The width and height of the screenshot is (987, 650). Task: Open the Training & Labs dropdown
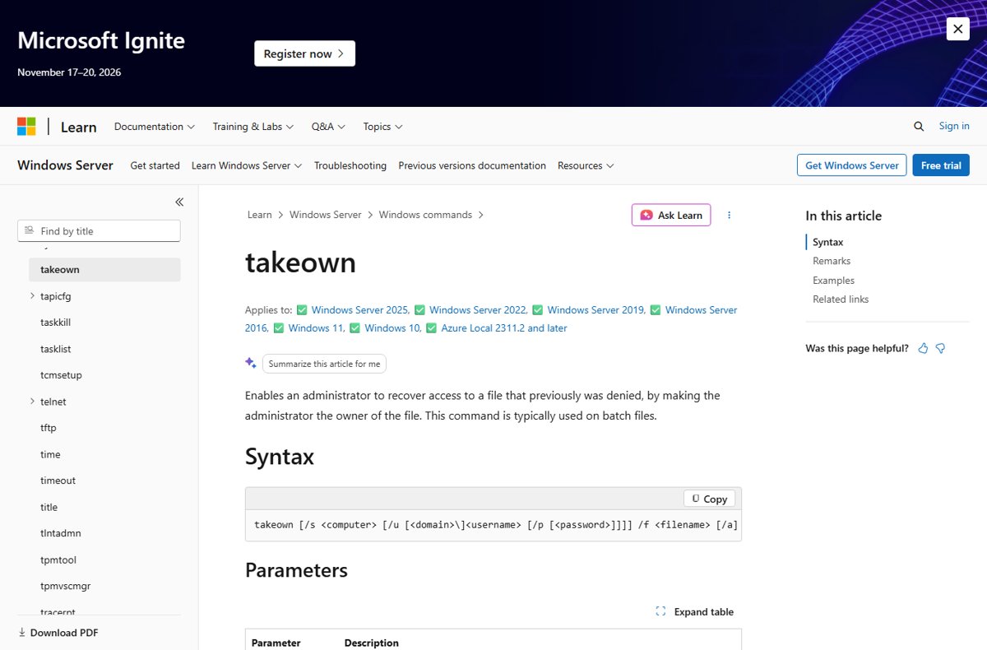[x=253, y=127]
